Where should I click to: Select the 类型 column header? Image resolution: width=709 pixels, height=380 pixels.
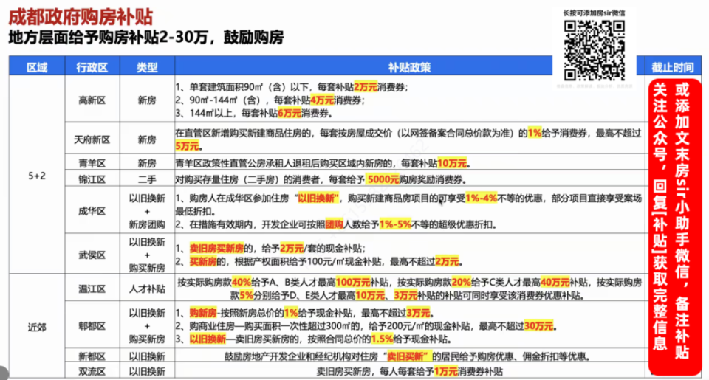(147, 67)
